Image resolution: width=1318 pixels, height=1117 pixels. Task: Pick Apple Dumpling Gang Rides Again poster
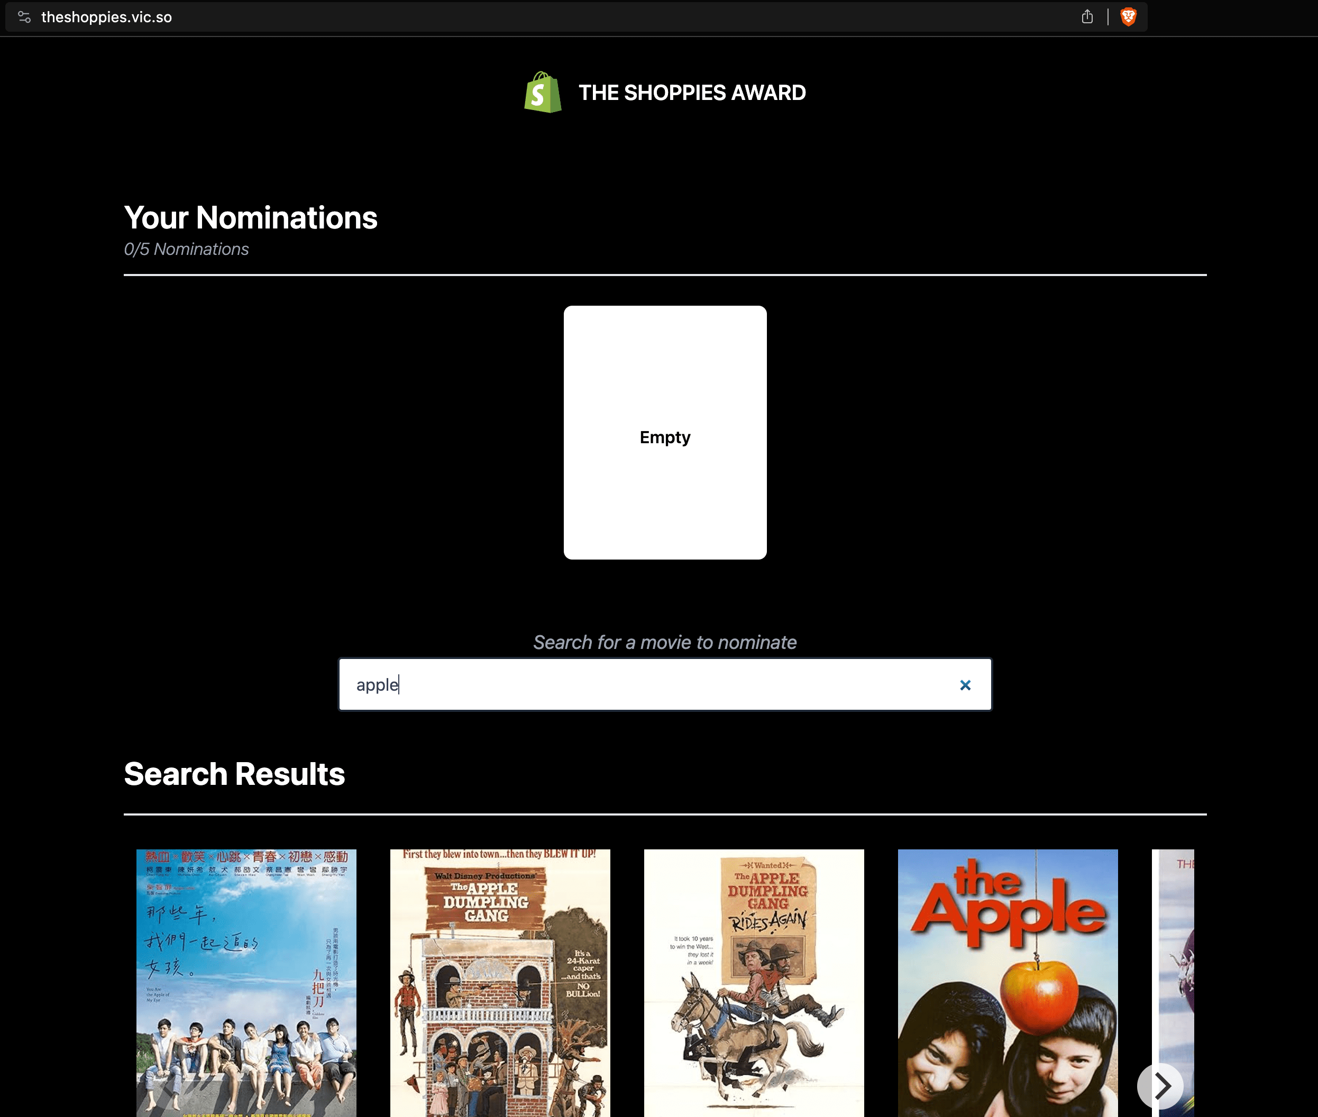point(754,983)
